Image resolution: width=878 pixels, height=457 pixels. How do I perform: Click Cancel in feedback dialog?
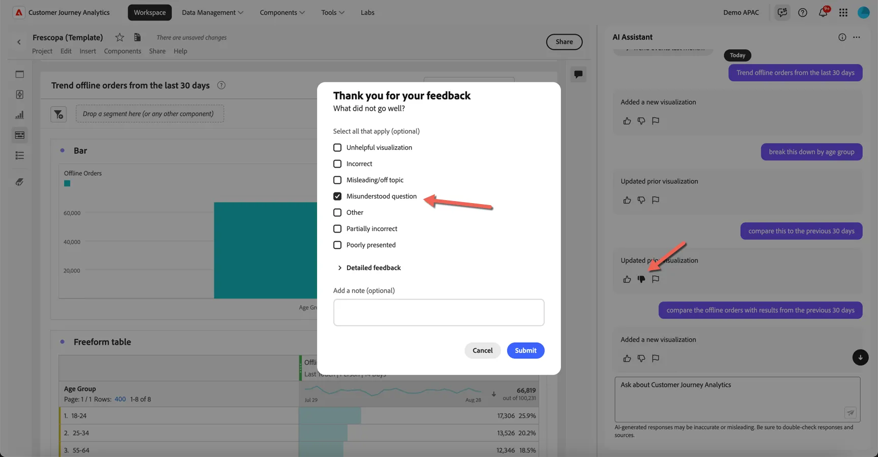click(482, 350)
